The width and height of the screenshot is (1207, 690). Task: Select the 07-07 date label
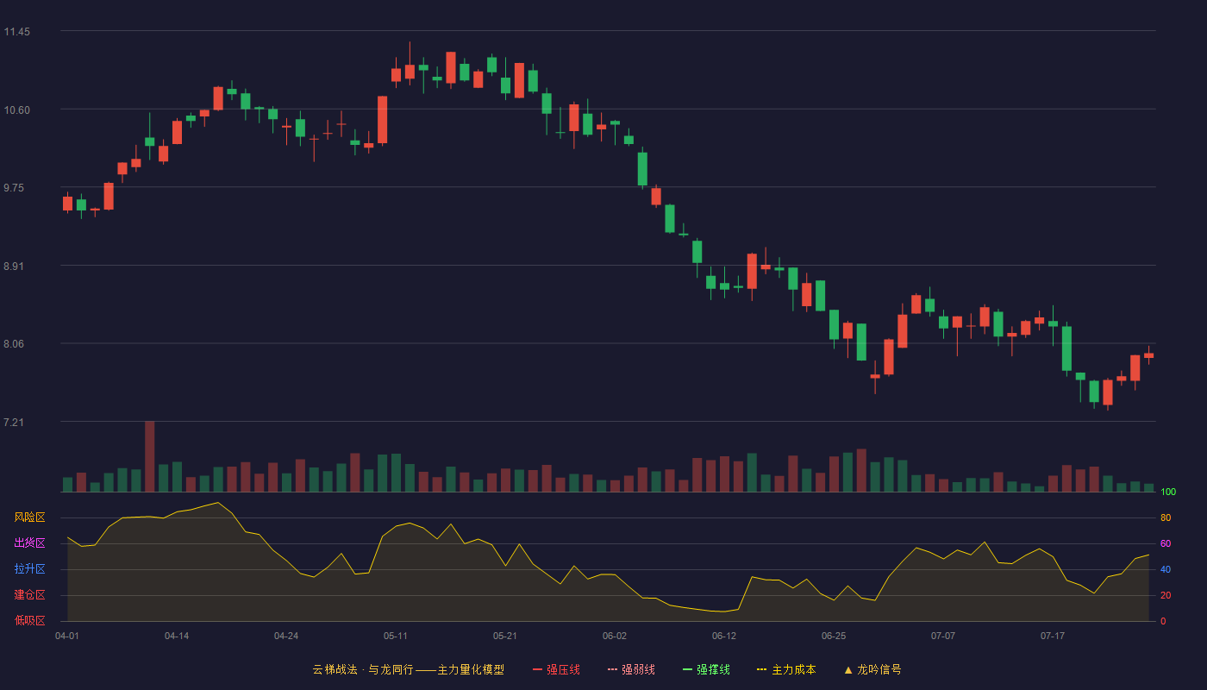click(943, 636)
